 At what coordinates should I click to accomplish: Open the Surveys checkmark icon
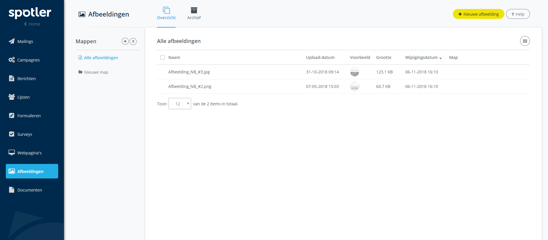point(12,134)
